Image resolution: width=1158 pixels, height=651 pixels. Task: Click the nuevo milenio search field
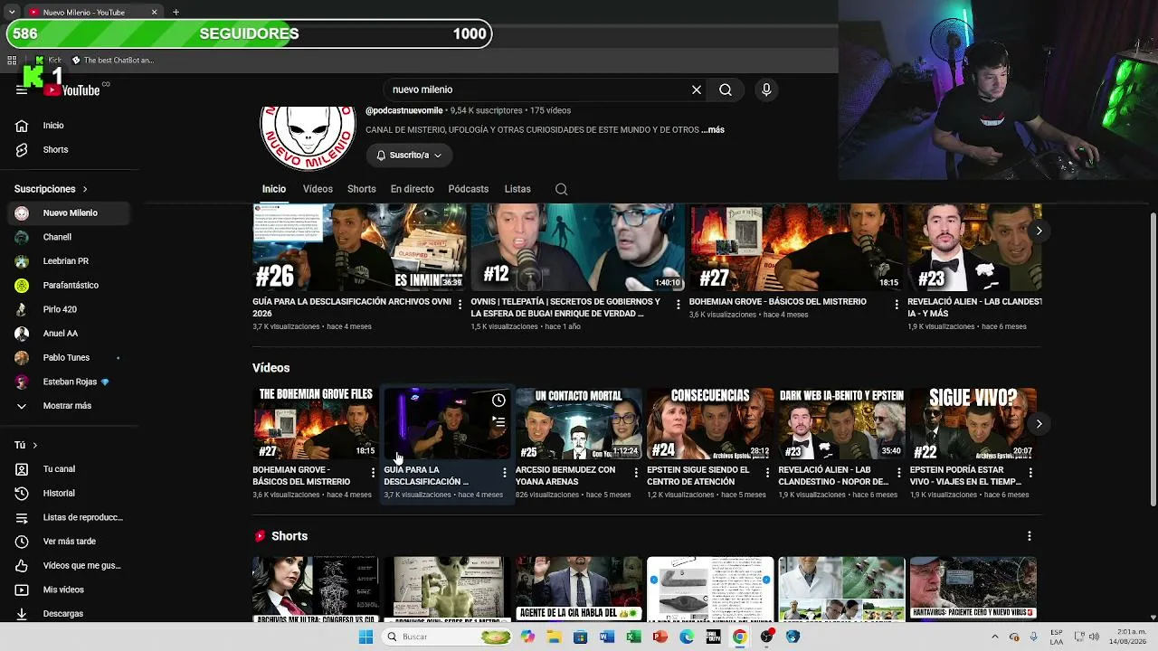537,90
